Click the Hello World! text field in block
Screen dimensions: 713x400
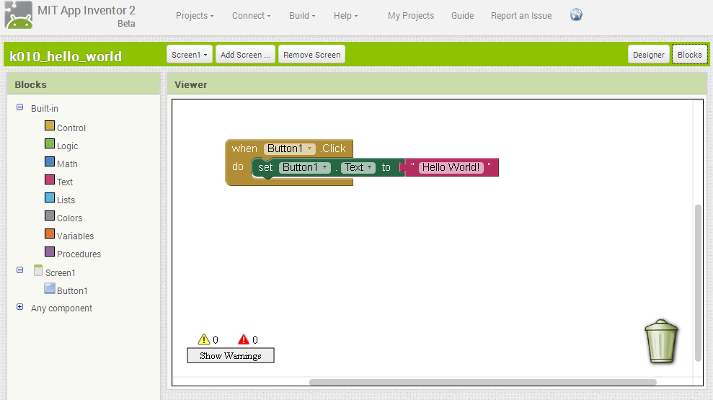(451, 167)
